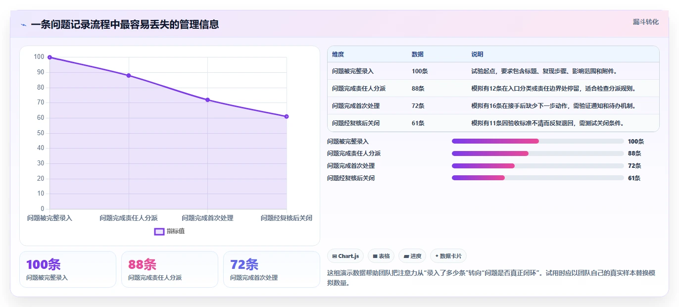
Task: Select the 问题完成责任人分派 cell in the table
Action: tap(359, 89)
